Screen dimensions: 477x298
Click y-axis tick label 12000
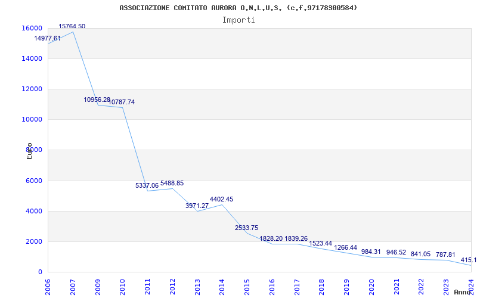pos(32,89)
